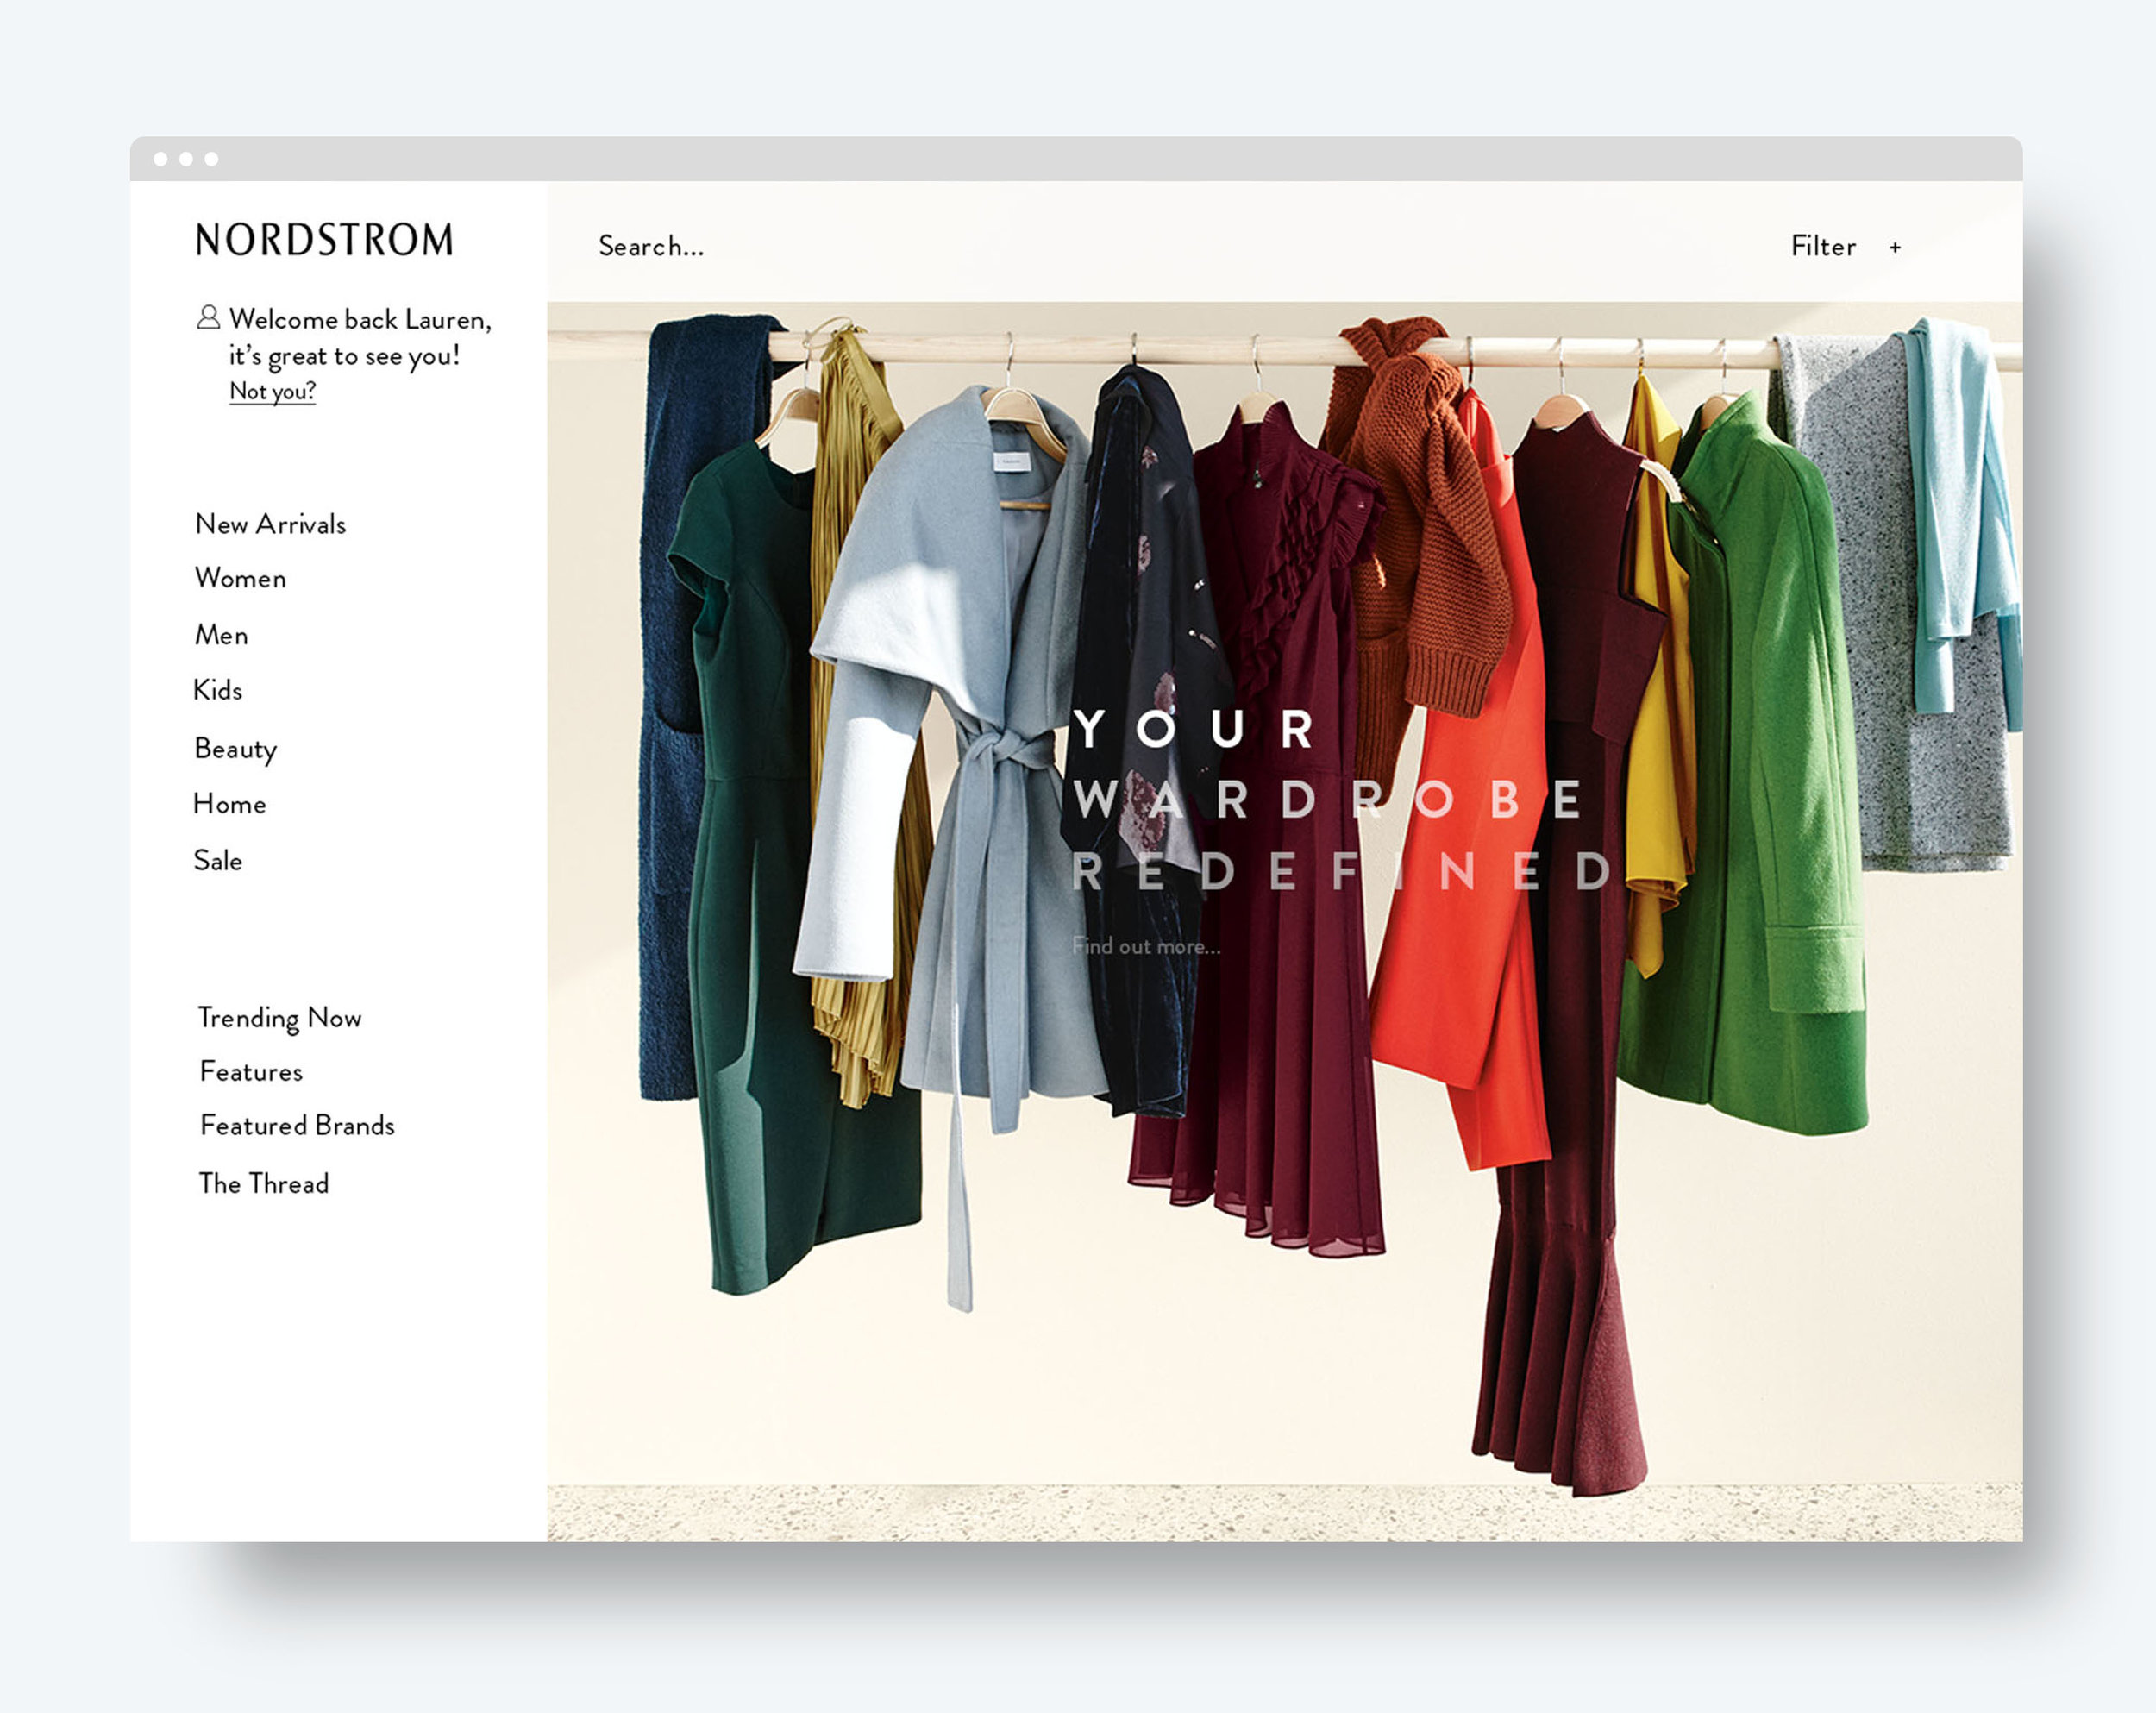
Task: Click 'Find out more...' link on banner
Action: click(1146, 946)
